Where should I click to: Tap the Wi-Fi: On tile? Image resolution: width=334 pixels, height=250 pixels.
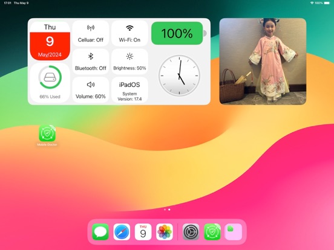pos(129,33)
